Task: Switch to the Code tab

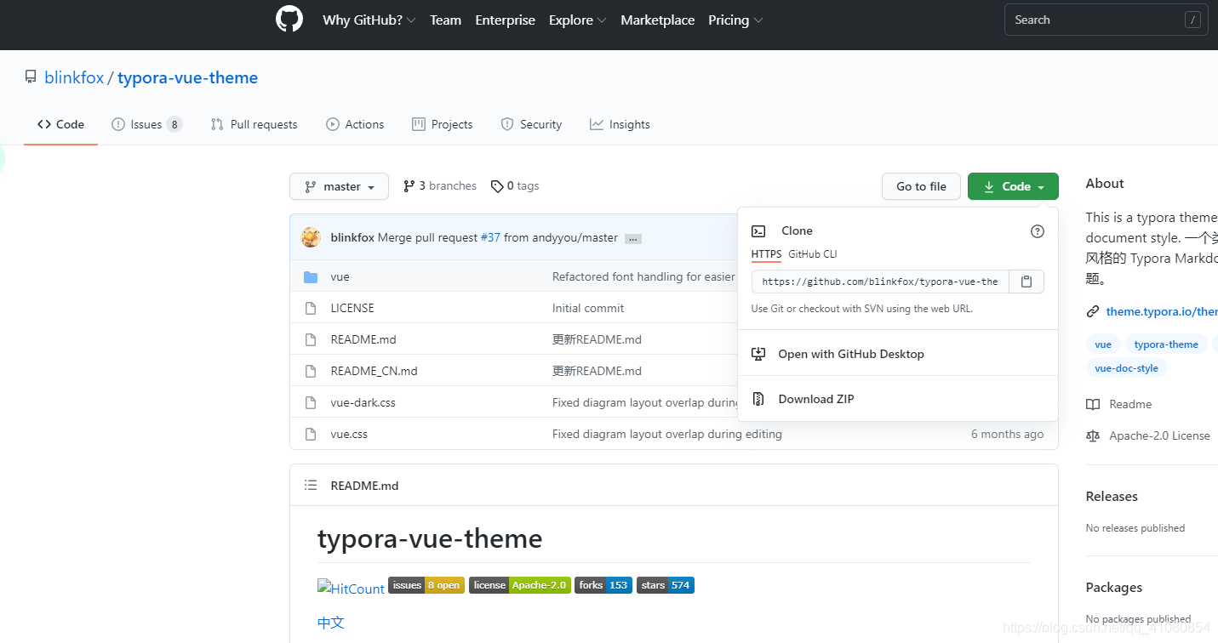Action: tap(60, 124)
